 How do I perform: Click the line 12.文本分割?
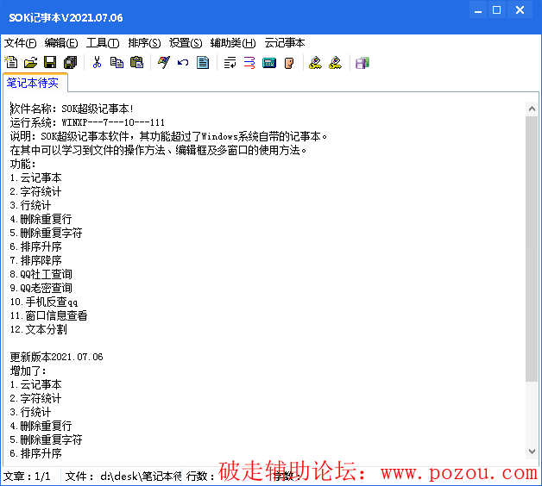[38, 330]
